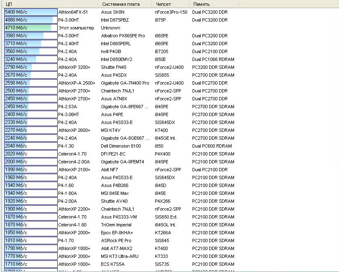Sort by the ЦП column header
Image resolution: width=339 pixels, height=272 pixels.
tap(51, 4)
